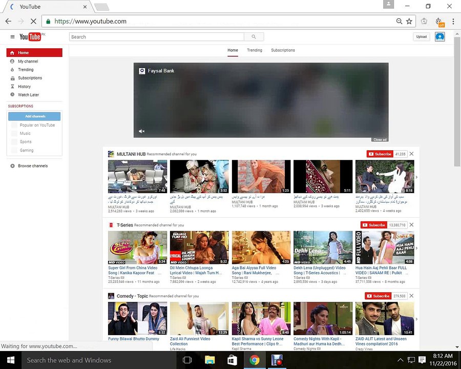Open Task View on the taskbar

(187, 360)
